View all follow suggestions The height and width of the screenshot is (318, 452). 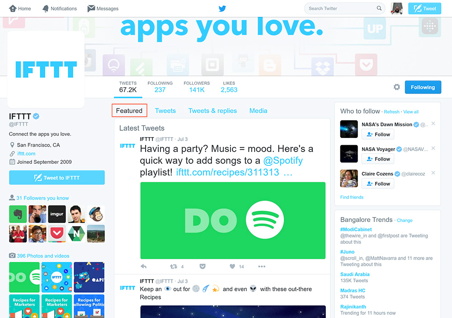[411, 112]
